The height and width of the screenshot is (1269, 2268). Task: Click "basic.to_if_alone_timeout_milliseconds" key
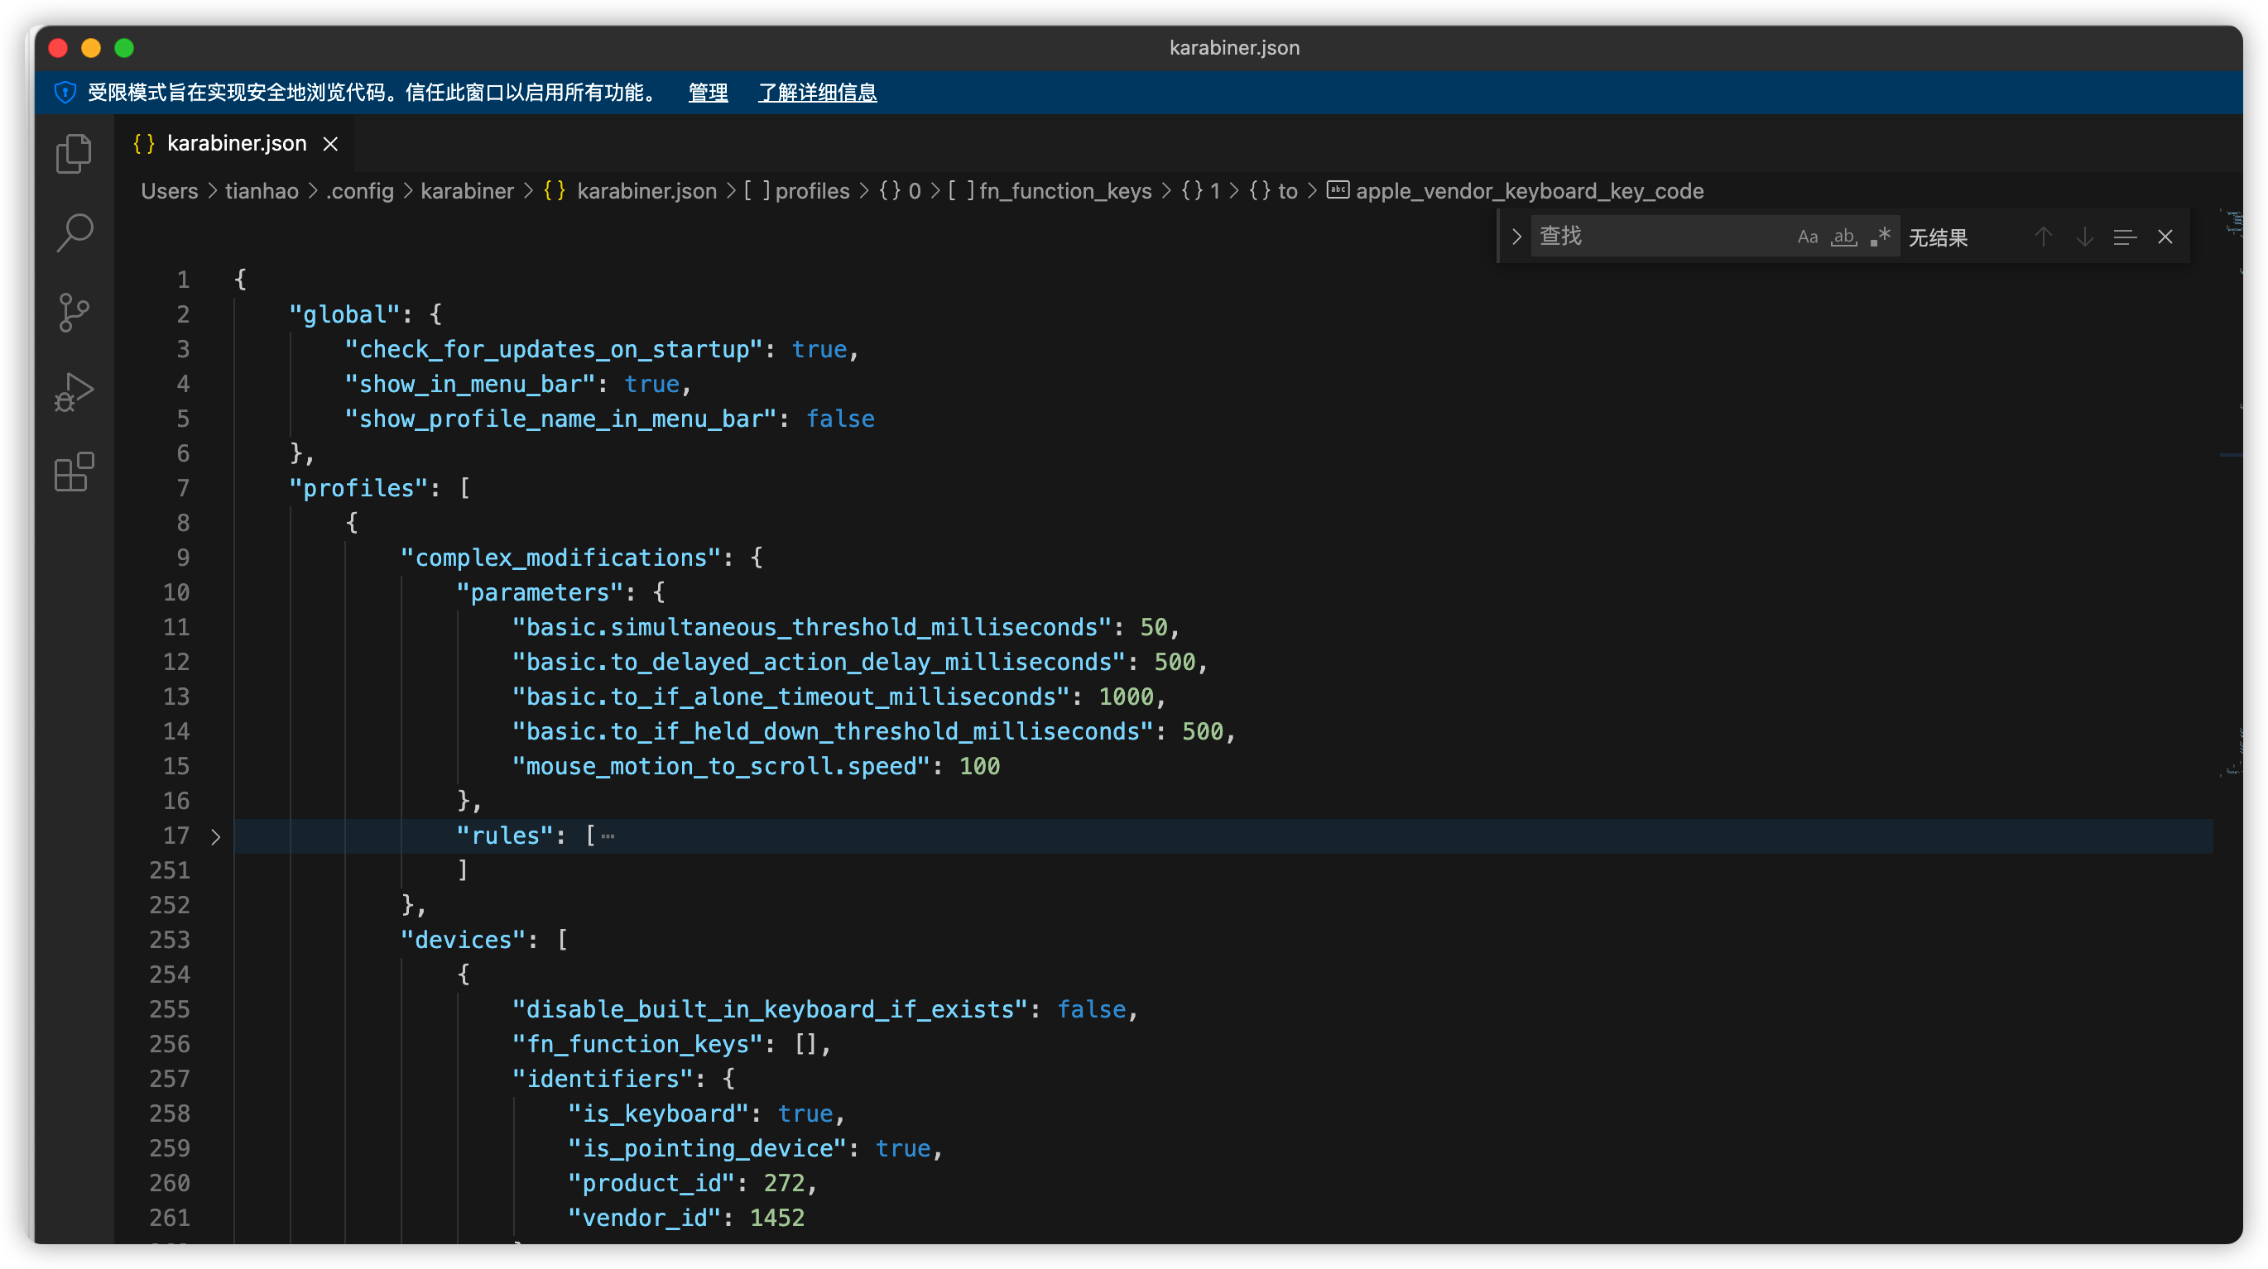tap(790, 697)
